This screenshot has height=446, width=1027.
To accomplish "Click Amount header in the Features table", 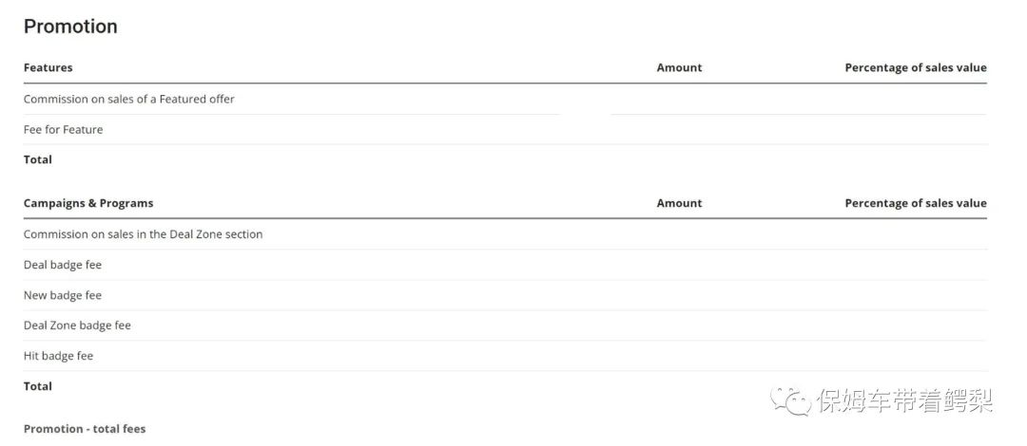I will tap(679, 67).
